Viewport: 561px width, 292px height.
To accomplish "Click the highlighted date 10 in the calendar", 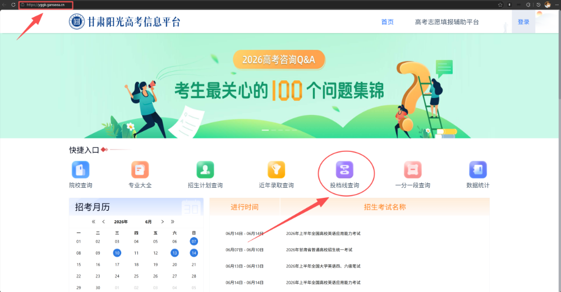I will tap(117, 253).
